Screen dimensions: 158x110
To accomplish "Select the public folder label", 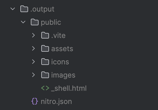I will (51, 22).
